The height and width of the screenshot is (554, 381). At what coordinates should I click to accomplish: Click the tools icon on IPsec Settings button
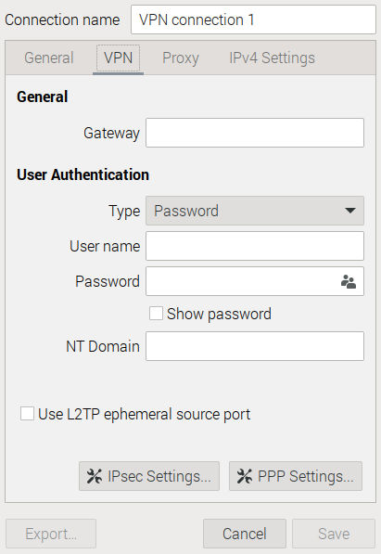click(x=95, y=476)
